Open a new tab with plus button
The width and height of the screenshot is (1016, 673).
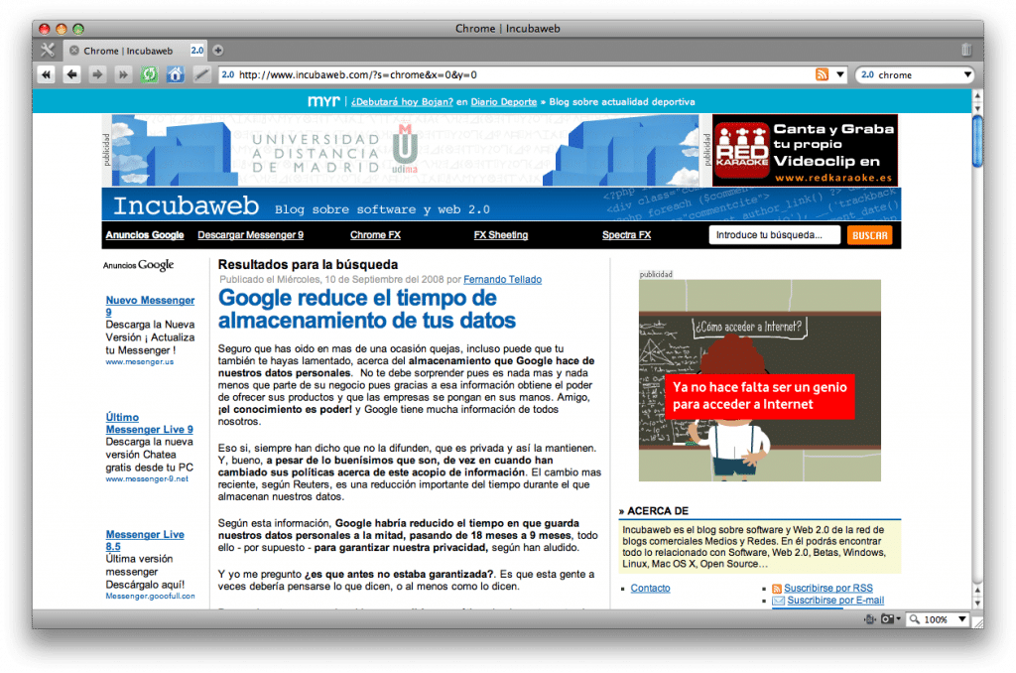tap(218, 50)
